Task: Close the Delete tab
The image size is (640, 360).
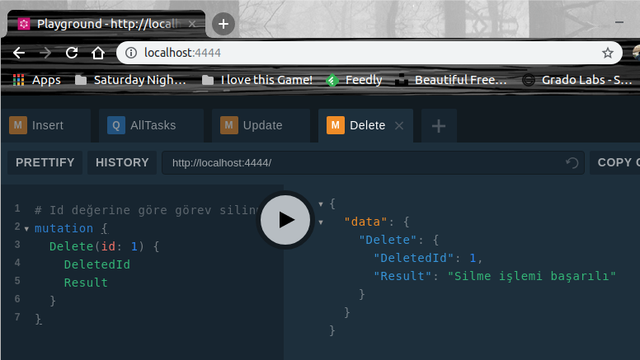Action: click(x=399, y=126)
